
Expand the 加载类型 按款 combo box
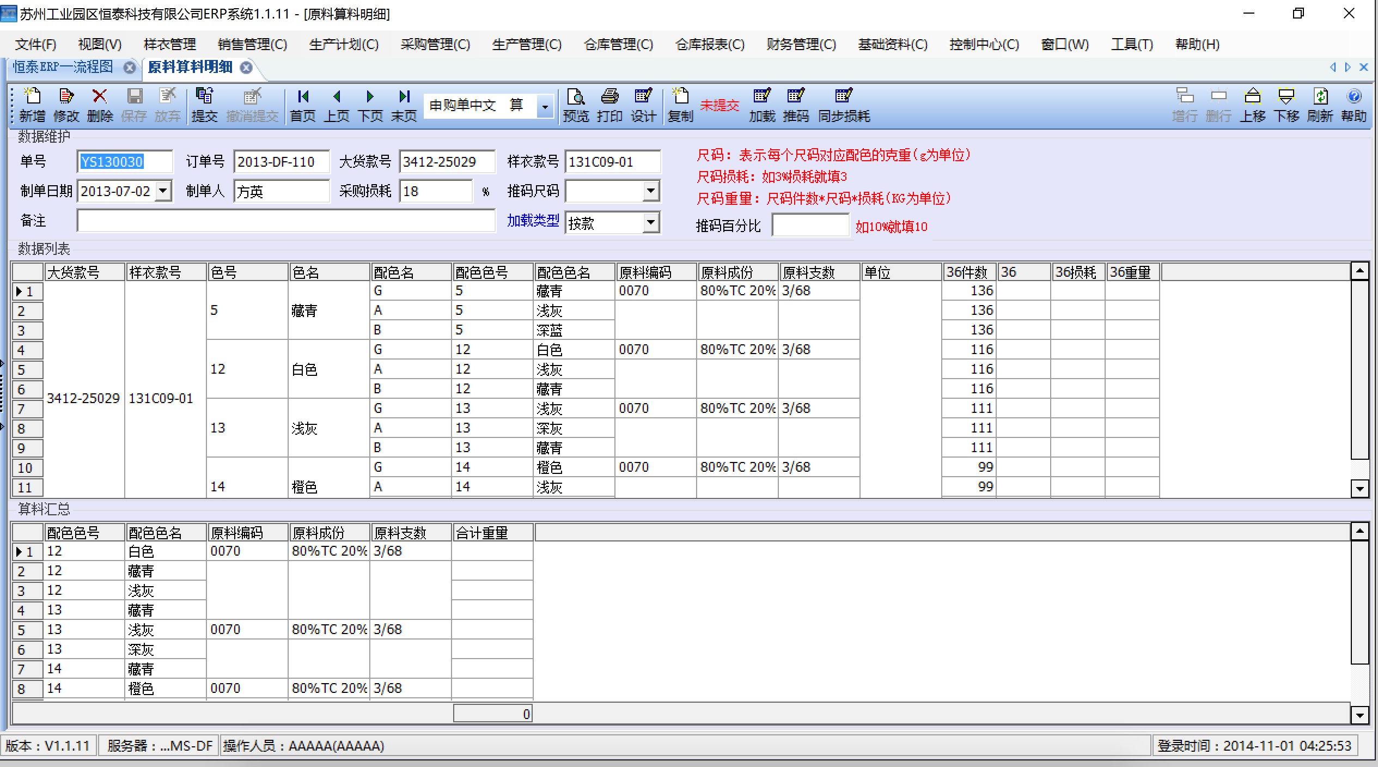point(650,223)
